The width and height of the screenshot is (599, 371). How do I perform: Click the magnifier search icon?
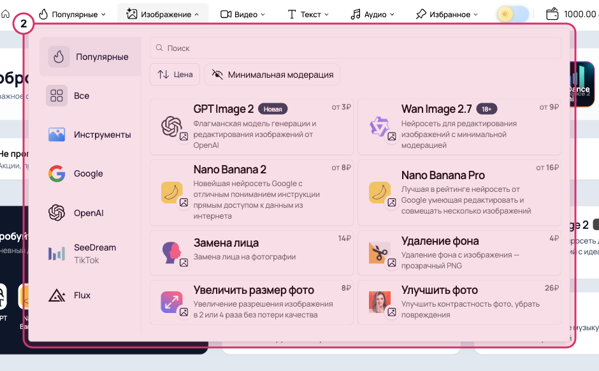(x=159, y=48)
